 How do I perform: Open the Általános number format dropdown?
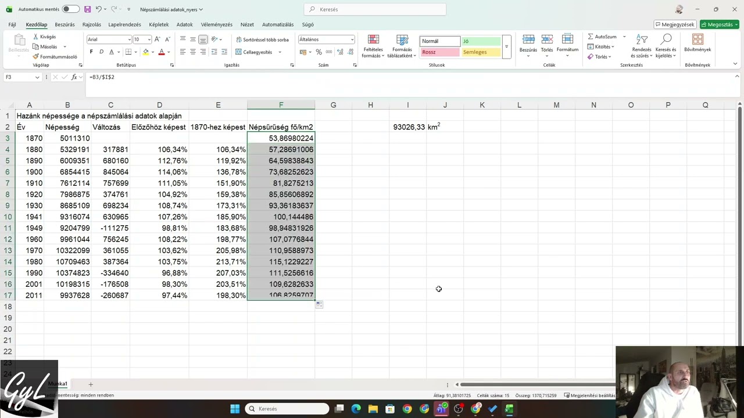tap(352, 39)
